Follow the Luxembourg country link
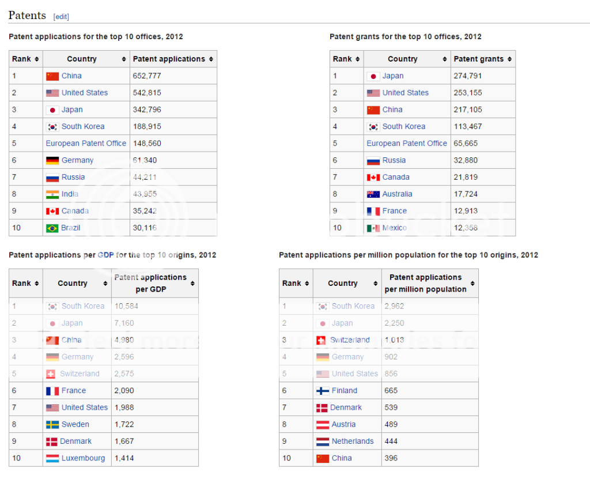The width and height of the screenshot is (590, 483). [x=84, y=459]
